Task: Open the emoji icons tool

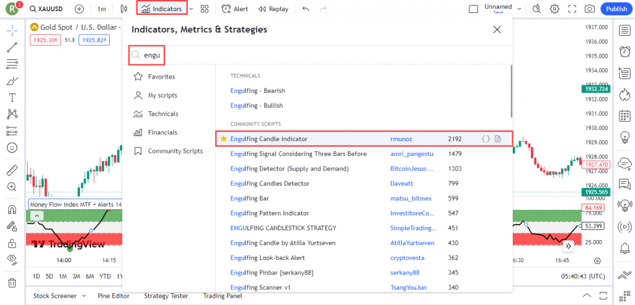Action: [x=12, y=148]
